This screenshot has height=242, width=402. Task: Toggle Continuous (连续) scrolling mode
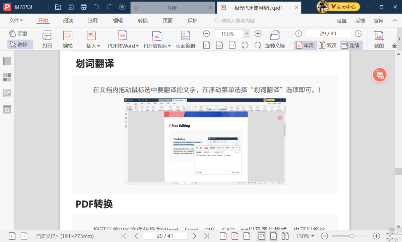(350, 45)
